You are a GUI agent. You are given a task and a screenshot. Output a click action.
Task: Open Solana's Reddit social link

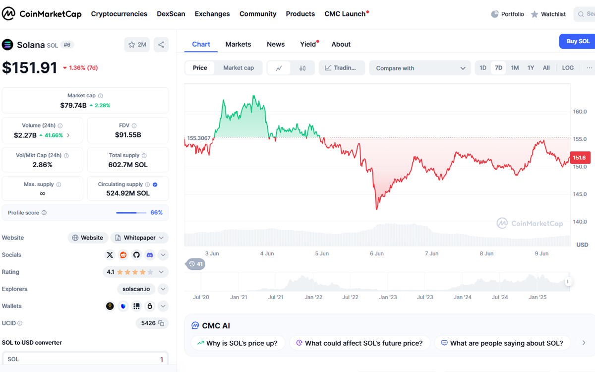click(x=123, y=255)
